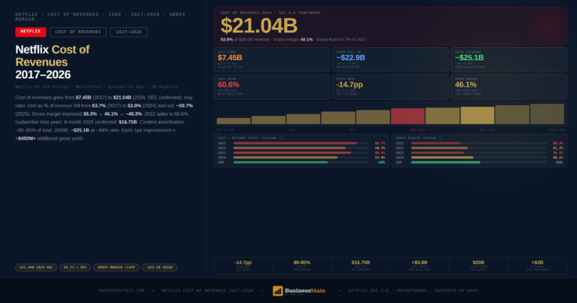577x303 pixels.
Task: Click the ~$450M+ figure in description
Action: pyautogui.click(x=26, y=138)
